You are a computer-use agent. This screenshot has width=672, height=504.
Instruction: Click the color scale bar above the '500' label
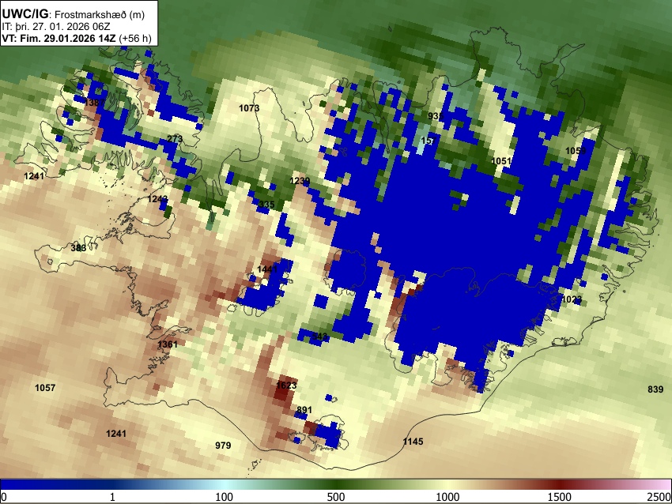click(x=336, y=484)
